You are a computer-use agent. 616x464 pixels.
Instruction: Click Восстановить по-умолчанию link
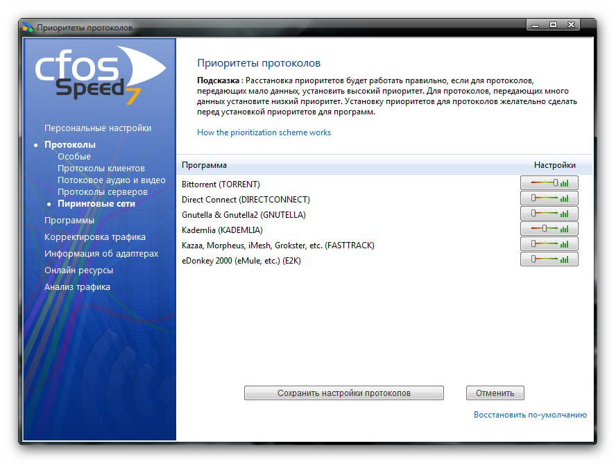(x=530, y=415)
